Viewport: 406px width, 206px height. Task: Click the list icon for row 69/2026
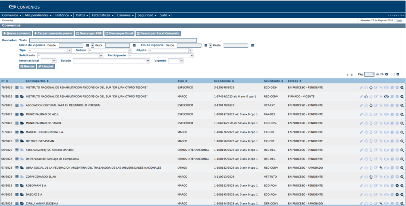point(17,150)
